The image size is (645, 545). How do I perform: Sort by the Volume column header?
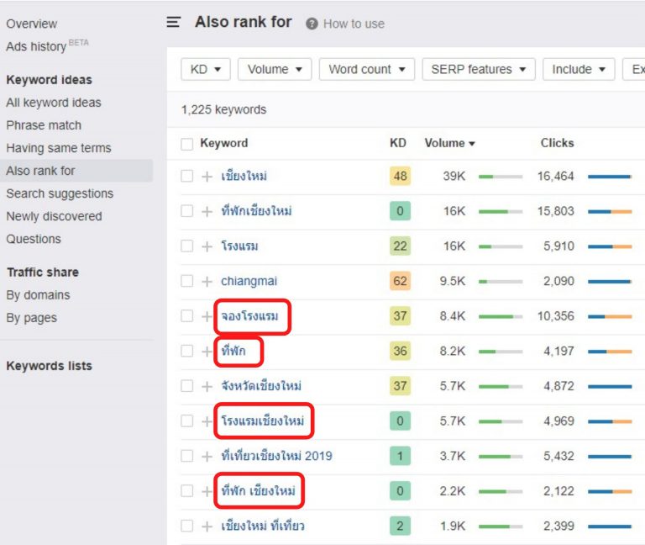(449, 144)
